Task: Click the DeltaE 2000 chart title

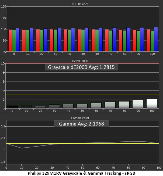Action: [x=80, y=61]
